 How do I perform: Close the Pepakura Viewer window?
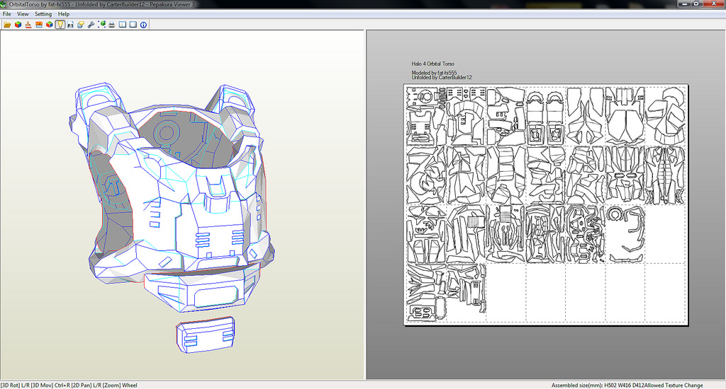pyautogui.click(x=713, y=4)
